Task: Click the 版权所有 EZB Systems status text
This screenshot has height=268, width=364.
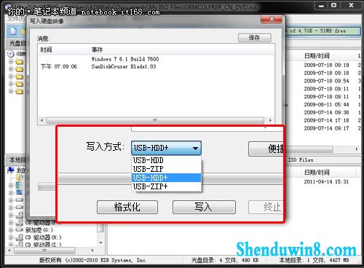Action: click(93, 260)
